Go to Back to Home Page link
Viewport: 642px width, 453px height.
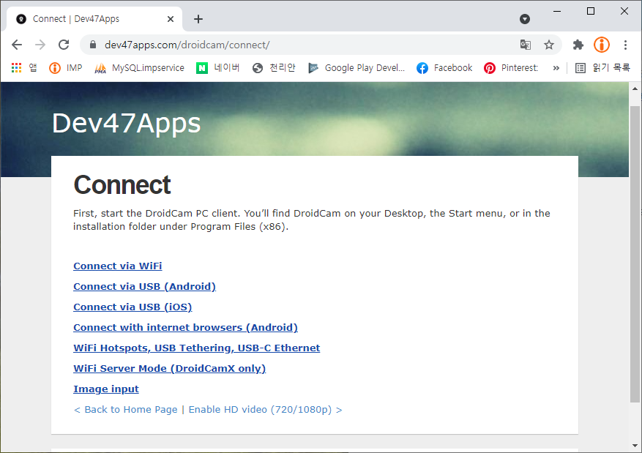(125, 410)
